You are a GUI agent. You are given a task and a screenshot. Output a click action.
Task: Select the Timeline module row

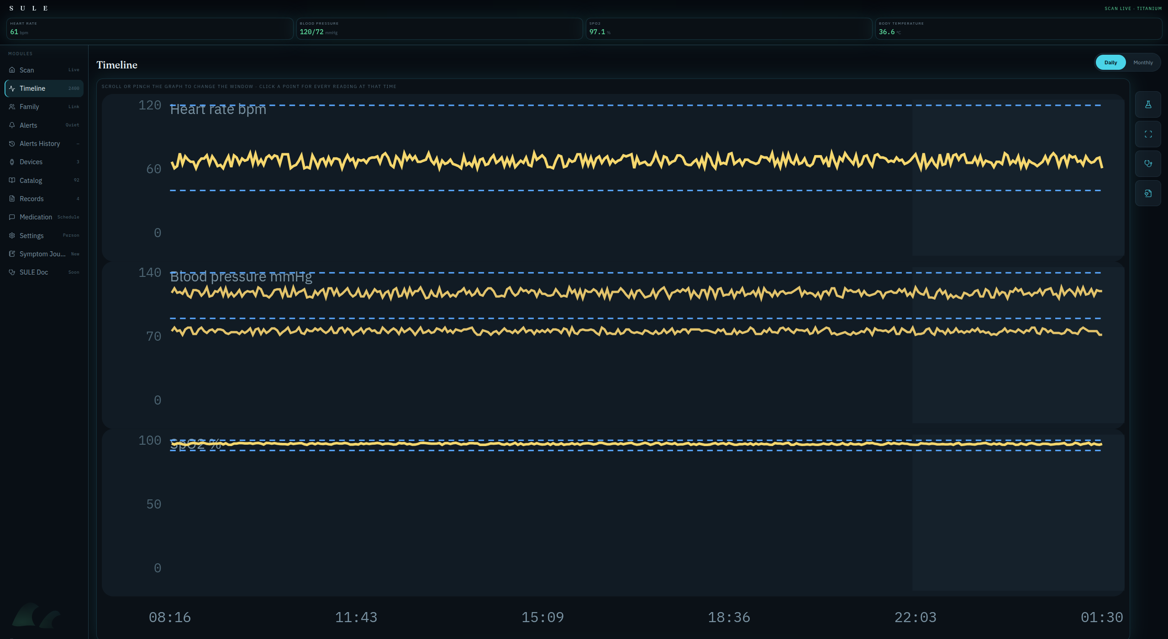click(x=44, y=88)
